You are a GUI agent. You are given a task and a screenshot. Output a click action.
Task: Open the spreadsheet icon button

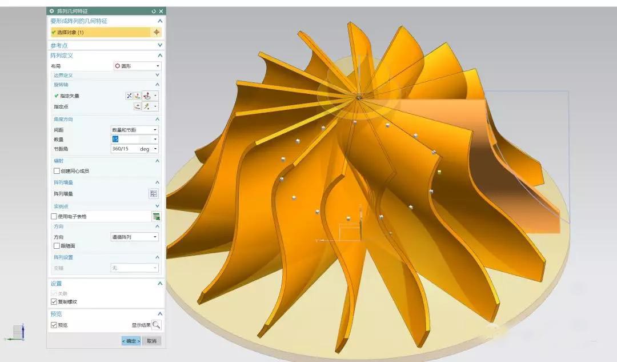156,216
